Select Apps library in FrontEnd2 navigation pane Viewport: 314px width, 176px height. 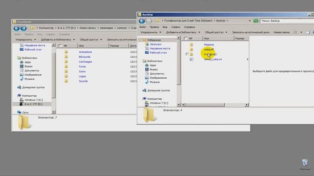coord(27,62)
